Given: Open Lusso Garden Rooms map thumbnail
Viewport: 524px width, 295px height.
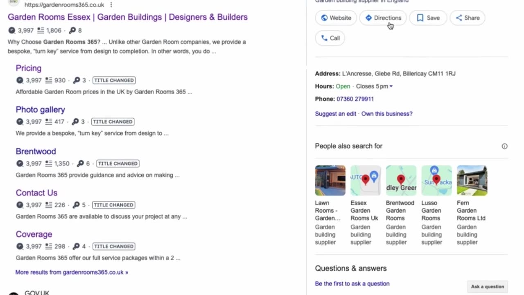Looking at the screenshot, I should (x=437, y=181).
